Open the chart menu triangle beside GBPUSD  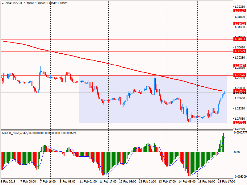(x=3, y=3)
